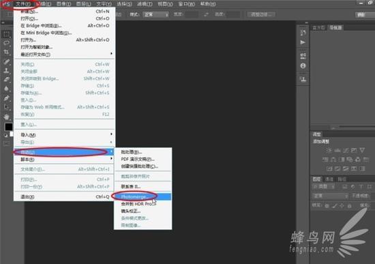The width and height of the screenshot is (375, 264).
Task: Choose the Clone Stamp tool
Action: (7, 70)
